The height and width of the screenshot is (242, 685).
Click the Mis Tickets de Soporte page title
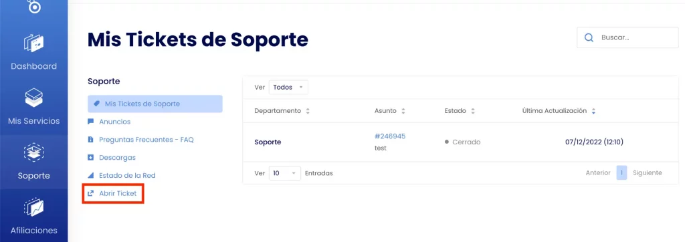pos(198,39)
